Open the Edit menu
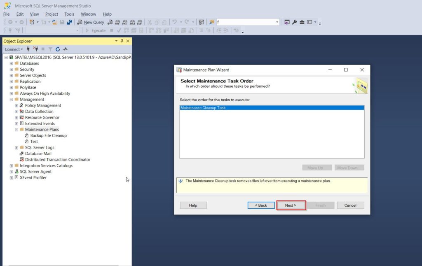This screenshot has width=422, height=266. pyautogui.click(x=20, y=14)
